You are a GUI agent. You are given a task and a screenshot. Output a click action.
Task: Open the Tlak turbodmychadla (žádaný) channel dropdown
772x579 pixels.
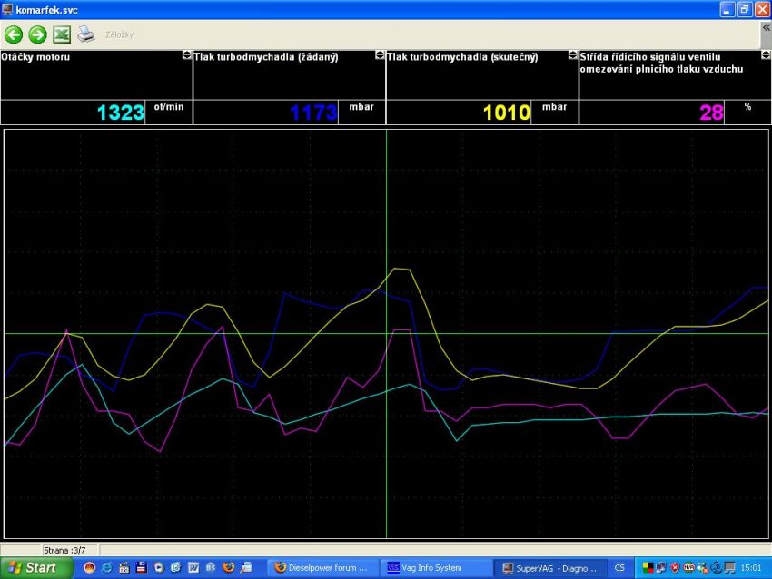(x=380, y=55)
